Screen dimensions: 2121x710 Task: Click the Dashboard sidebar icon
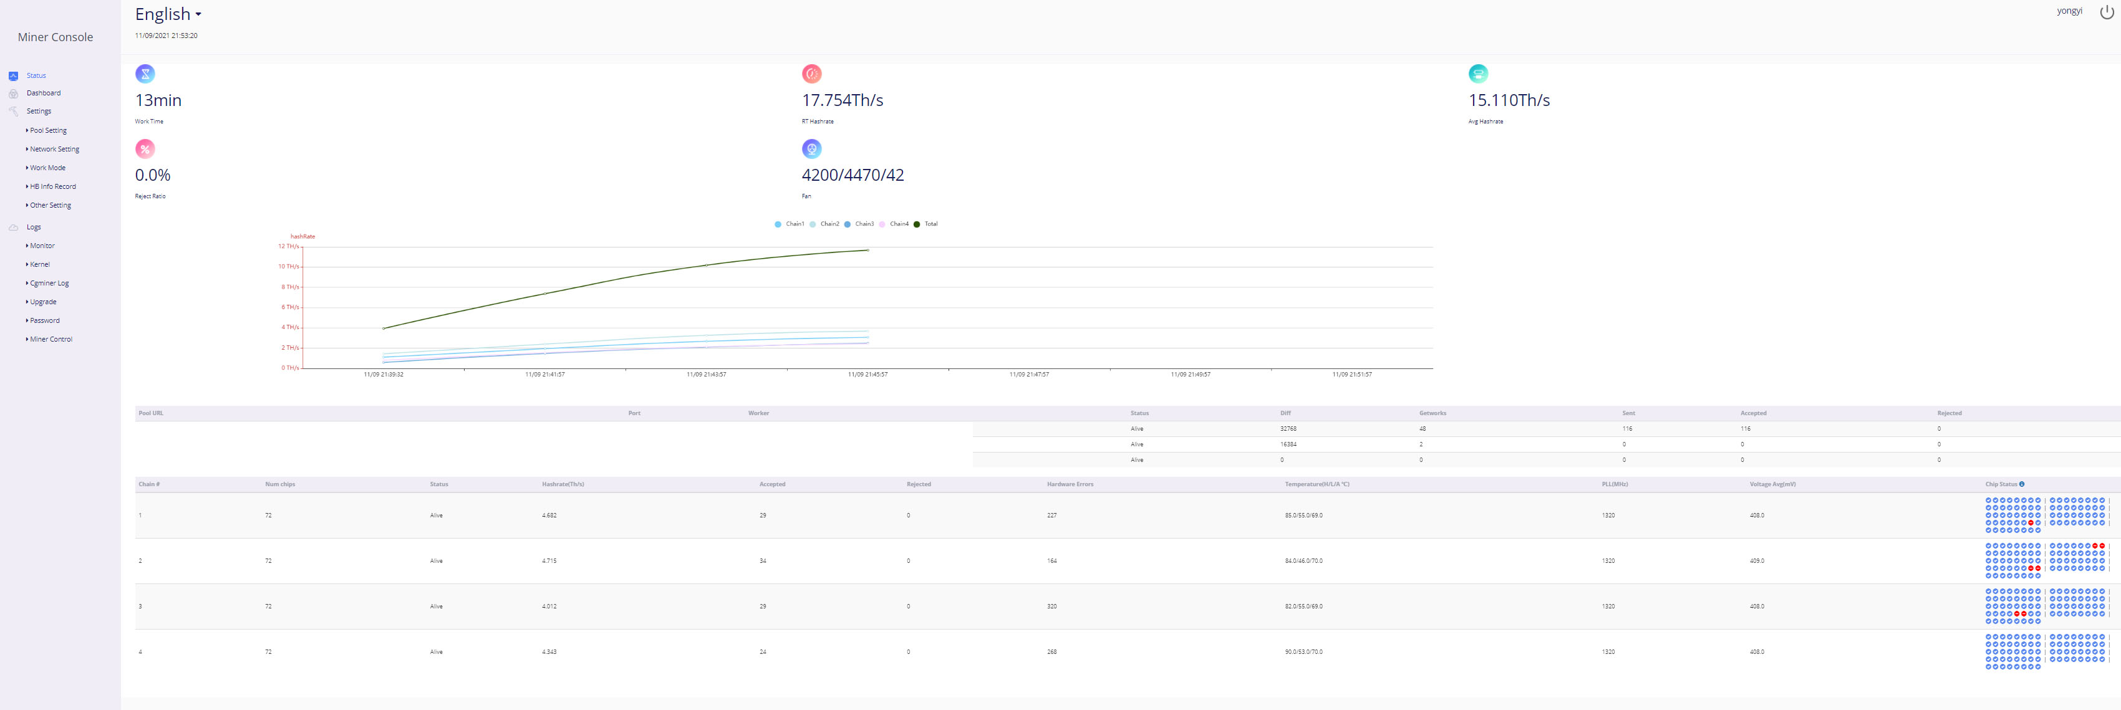(x=13, y=94)
